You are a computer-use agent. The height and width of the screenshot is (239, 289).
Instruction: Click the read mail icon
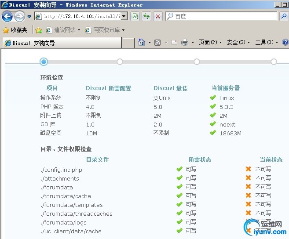[x=174, y=42]
